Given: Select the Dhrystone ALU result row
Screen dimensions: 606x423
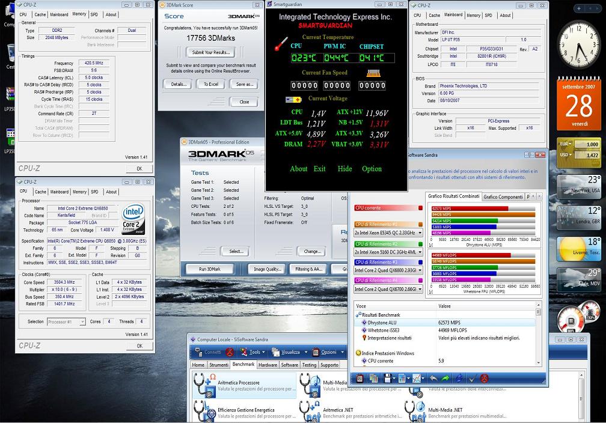Looking at the screenshot, I should 444,323.
